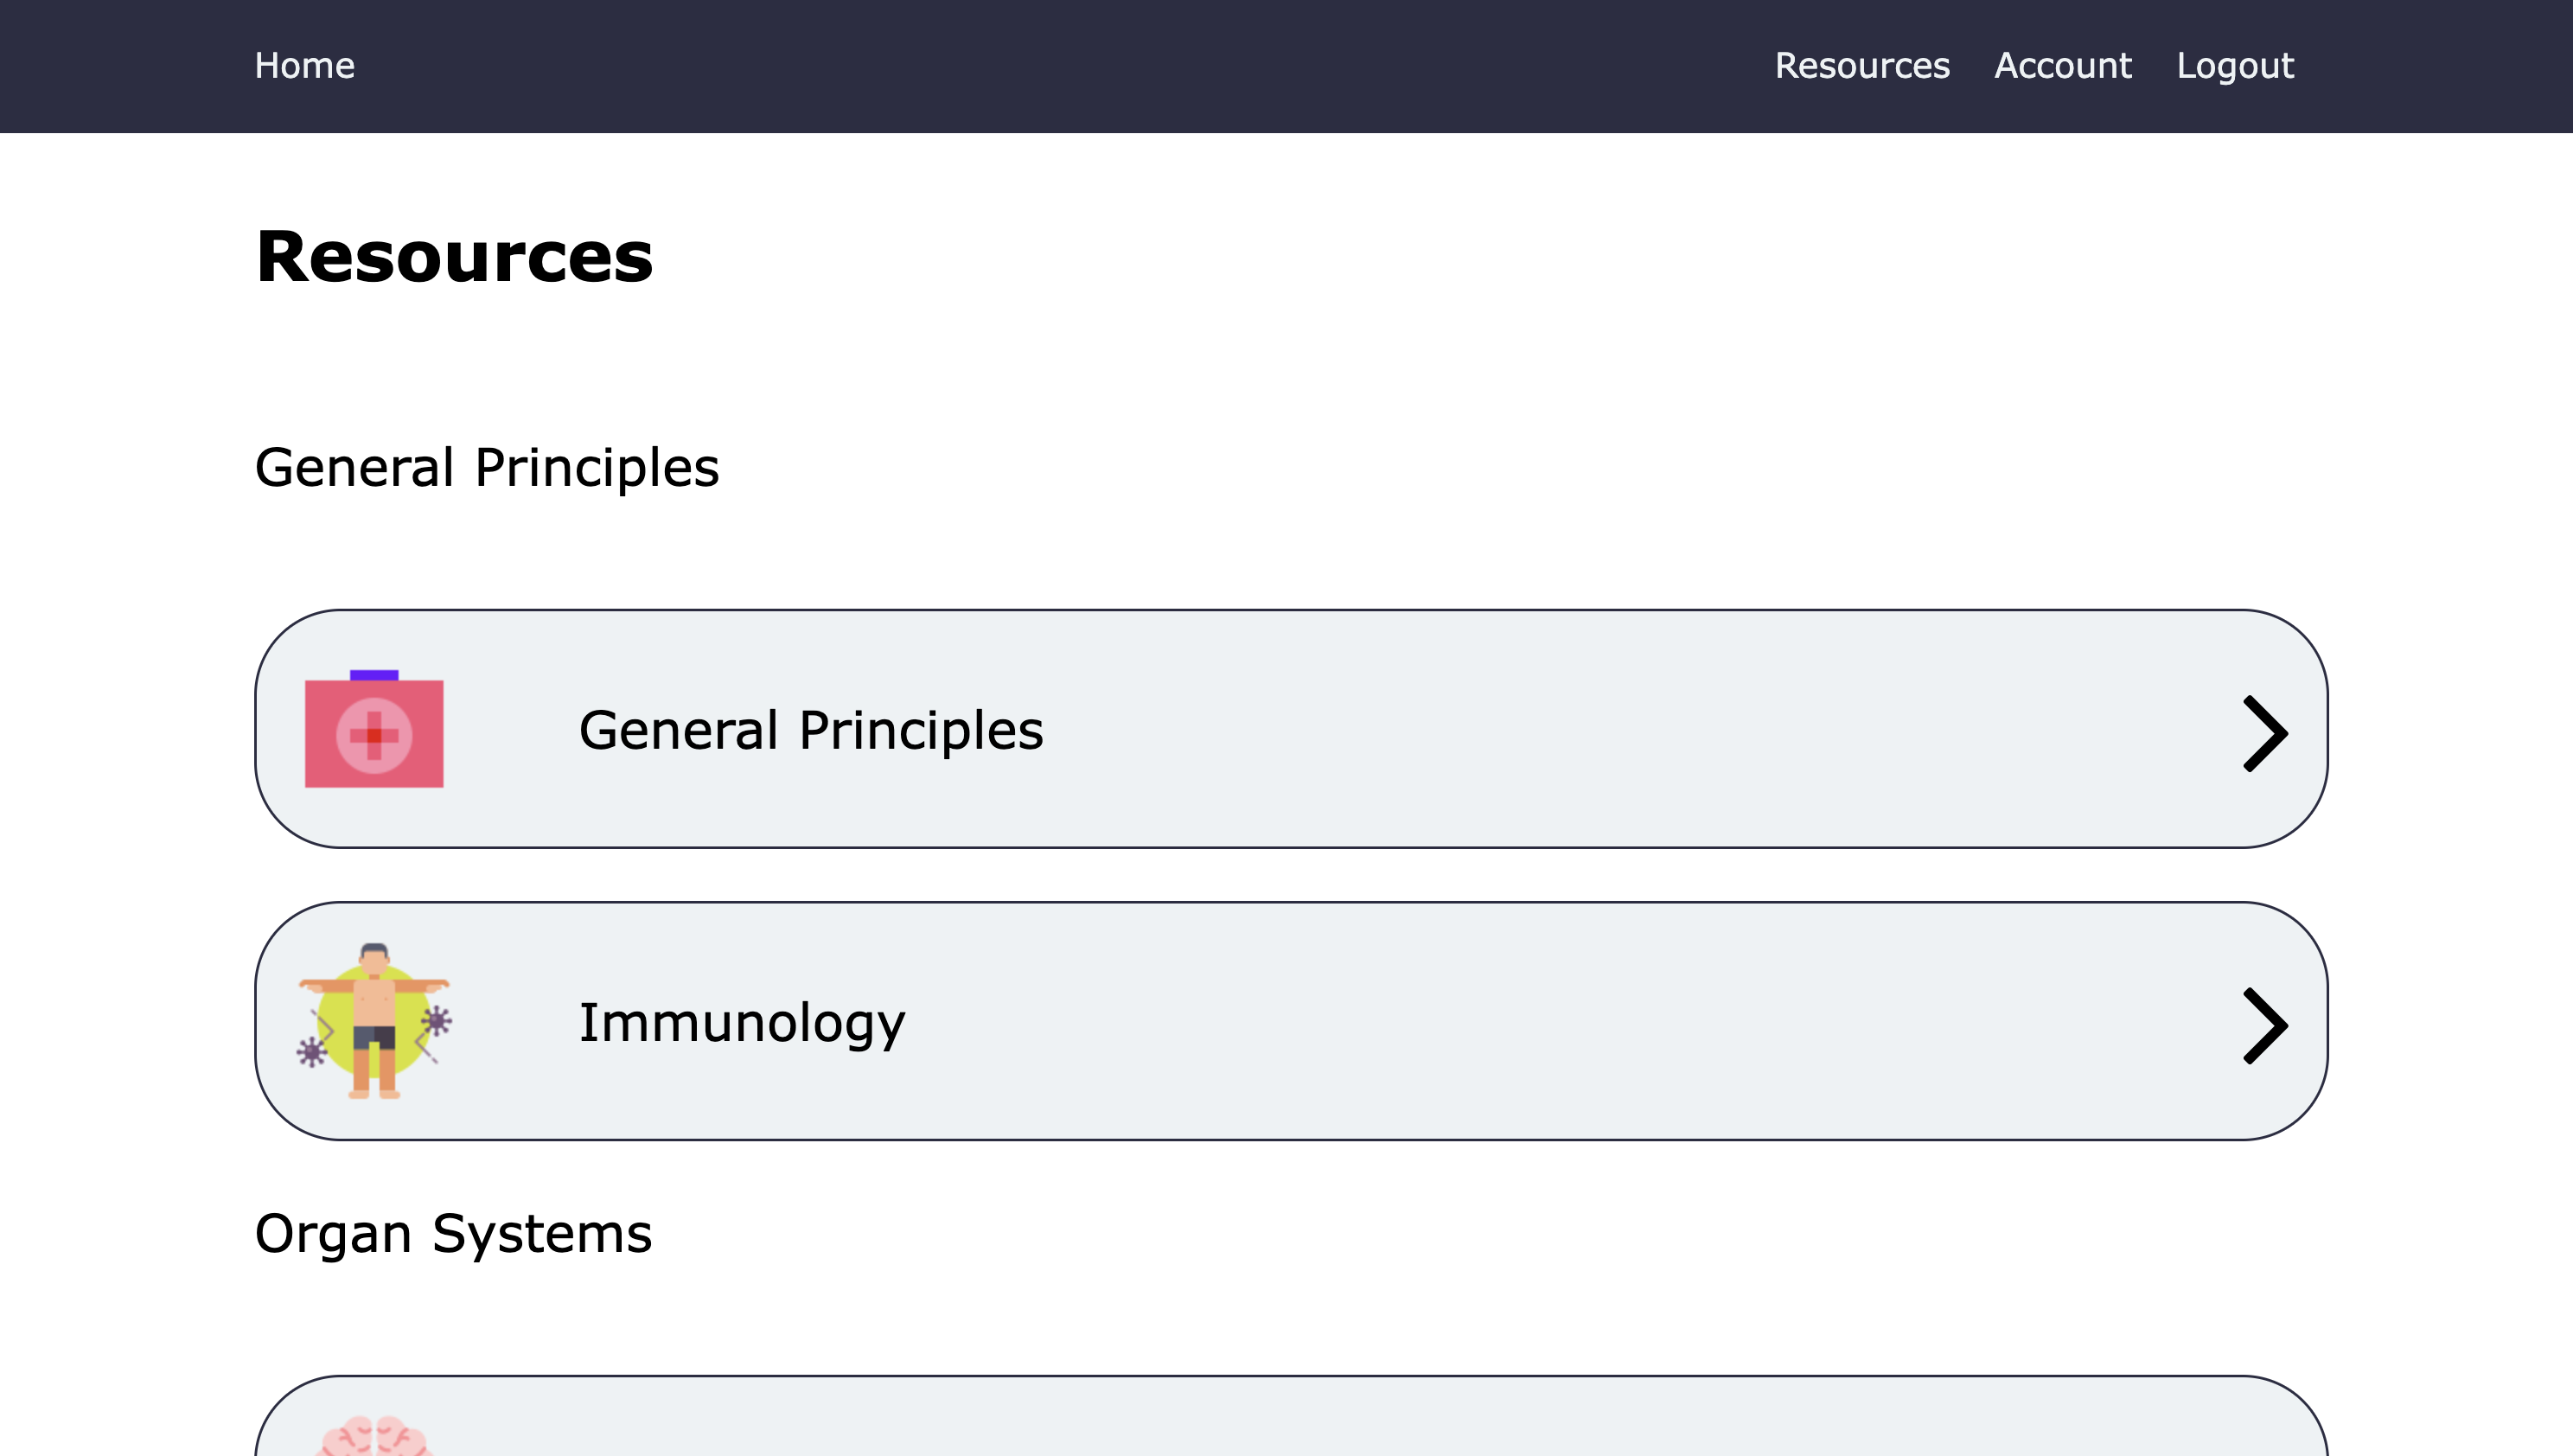Viewport: 2573px width, 1456px height.
Task: Open Resources in the top navigation bar
Action: tap(1861, 66)
